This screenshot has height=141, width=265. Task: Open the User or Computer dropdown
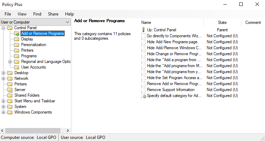pos(35,22)
